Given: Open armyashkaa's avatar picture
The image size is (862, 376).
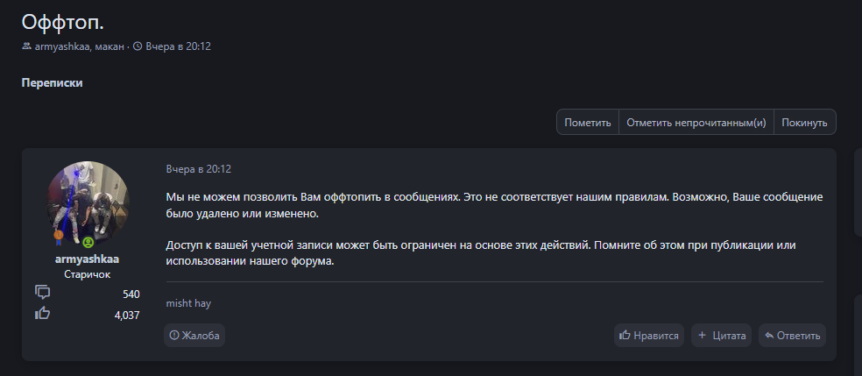Looking at the screenshot, I should point(88,202).
